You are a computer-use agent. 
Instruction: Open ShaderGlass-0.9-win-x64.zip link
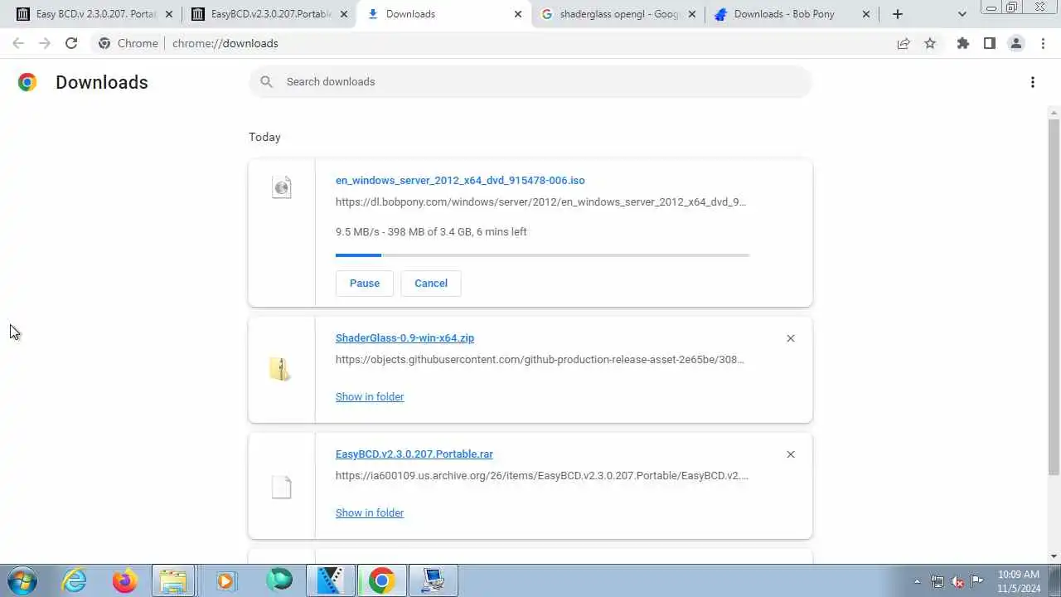coord(405,338)
